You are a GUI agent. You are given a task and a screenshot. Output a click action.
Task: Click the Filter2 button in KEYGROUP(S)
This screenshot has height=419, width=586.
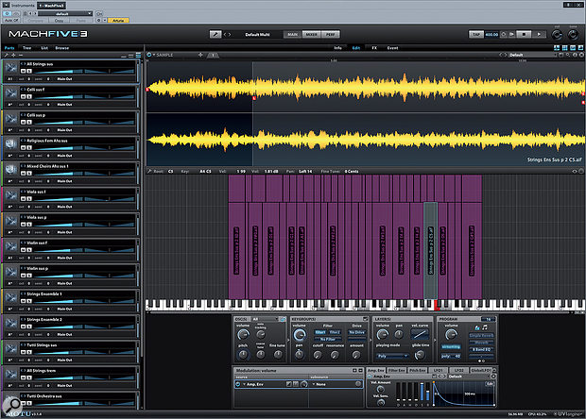tap(335, 332)
